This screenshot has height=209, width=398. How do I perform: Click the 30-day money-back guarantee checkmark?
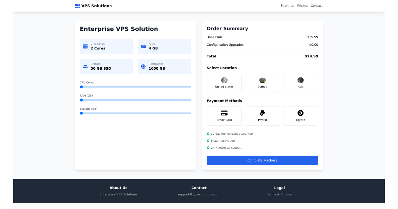[x=208, y=134]
